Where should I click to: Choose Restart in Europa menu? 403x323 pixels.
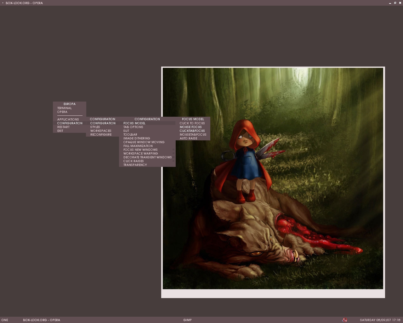pyautogui.click(x=70, y=127)
